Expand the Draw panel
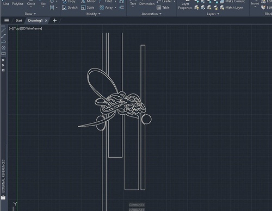 [30, 14]
